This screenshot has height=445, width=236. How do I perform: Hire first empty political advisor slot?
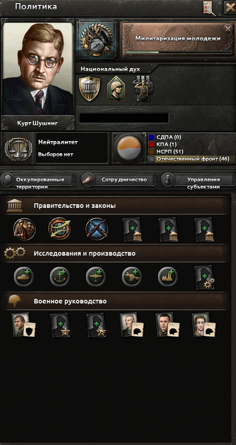pos(132,229)
